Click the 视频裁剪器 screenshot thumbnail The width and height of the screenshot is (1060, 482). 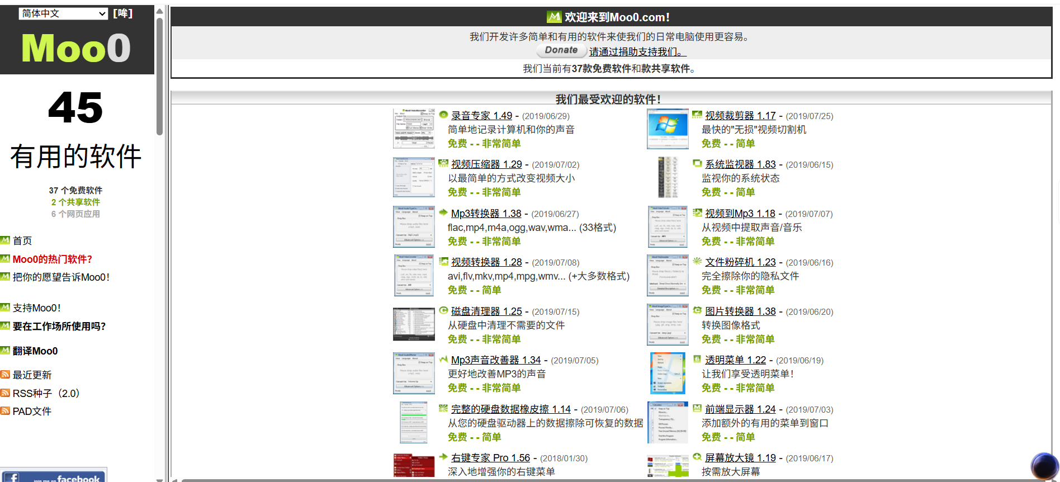[x=668, y=129]
